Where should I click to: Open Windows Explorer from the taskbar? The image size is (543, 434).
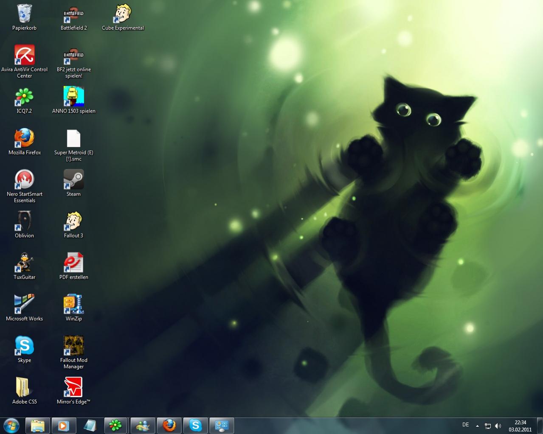(38, 426)
